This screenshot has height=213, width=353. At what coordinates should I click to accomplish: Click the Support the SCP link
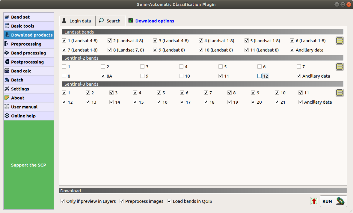(x=28, y=165)
